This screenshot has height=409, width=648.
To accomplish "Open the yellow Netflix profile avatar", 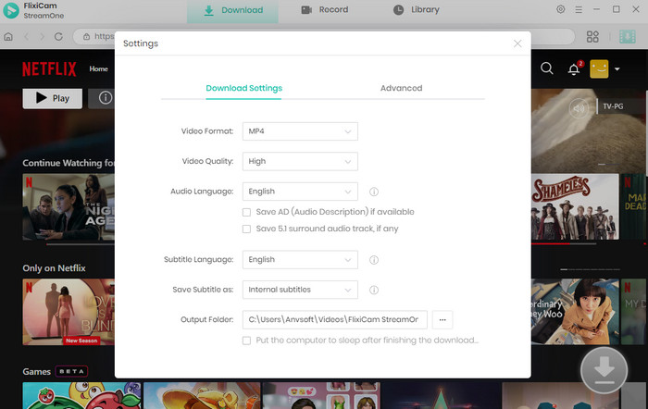I will pos(599,68).
